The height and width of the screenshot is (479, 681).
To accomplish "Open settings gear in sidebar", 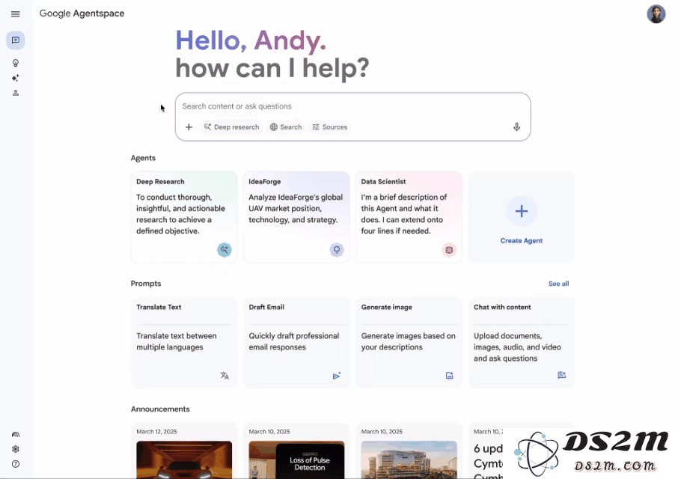I will pyautogui.click(x=16, y=449).
